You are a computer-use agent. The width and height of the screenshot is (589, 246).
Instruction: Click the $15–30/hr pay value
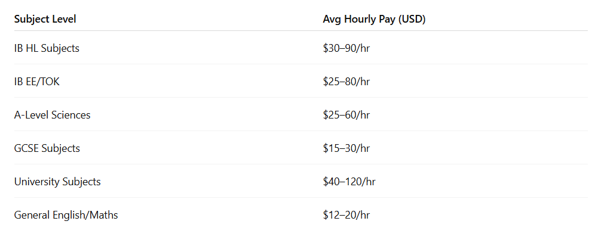[346, 148]
